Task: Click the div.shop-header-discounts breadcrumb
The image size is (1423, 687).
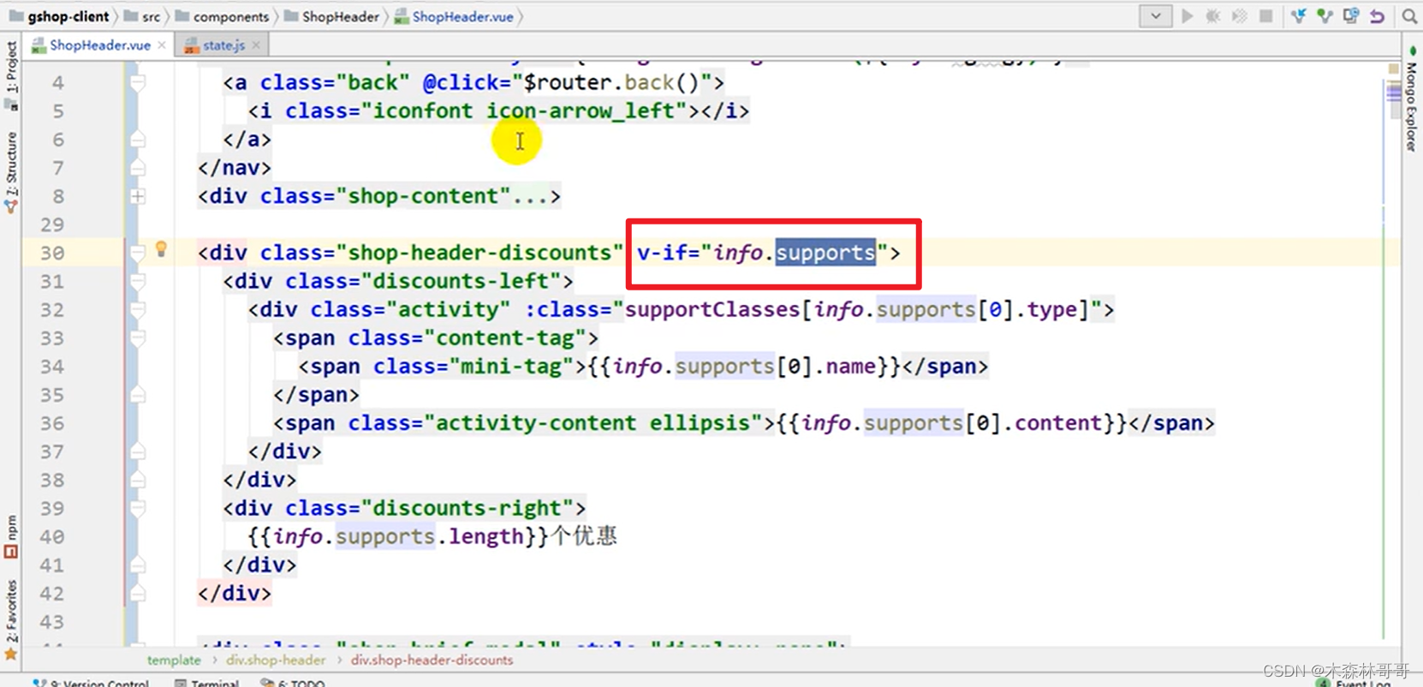Action: pyautogui.click(x=432, y=660)
